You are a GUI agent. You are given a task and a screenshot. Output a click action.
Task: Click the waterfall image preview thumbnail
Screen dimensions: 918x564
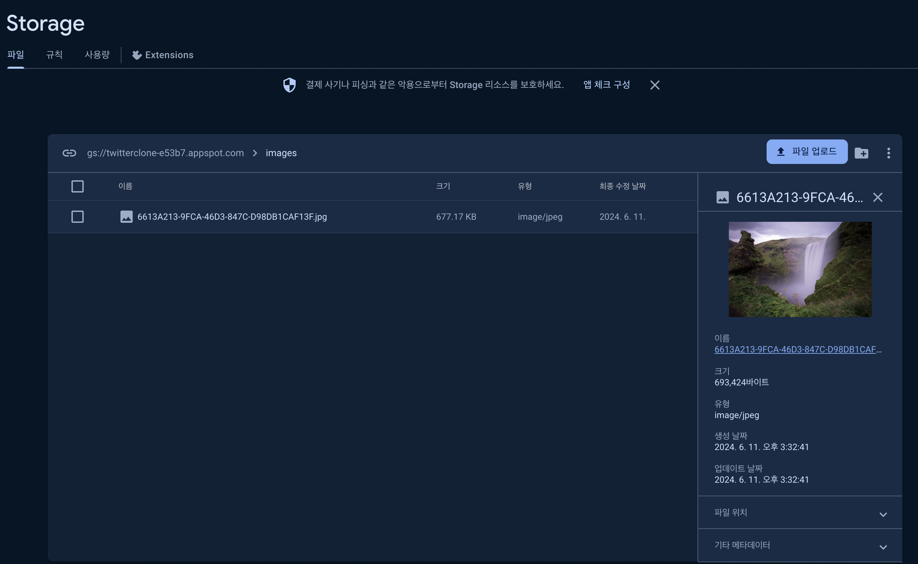click(x=800, y=269)
